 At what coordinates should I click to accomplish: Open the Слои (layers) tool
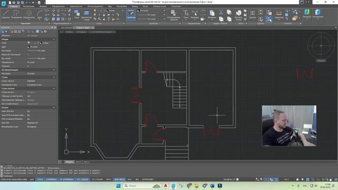(x=77, y=14)
